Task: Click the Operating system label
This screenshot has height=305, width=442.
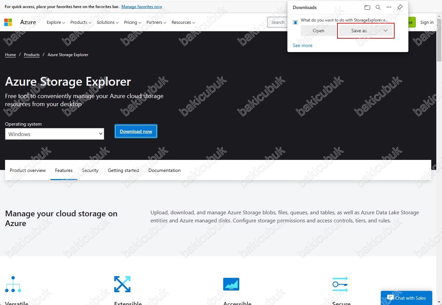Action: (x=23, y=124)
